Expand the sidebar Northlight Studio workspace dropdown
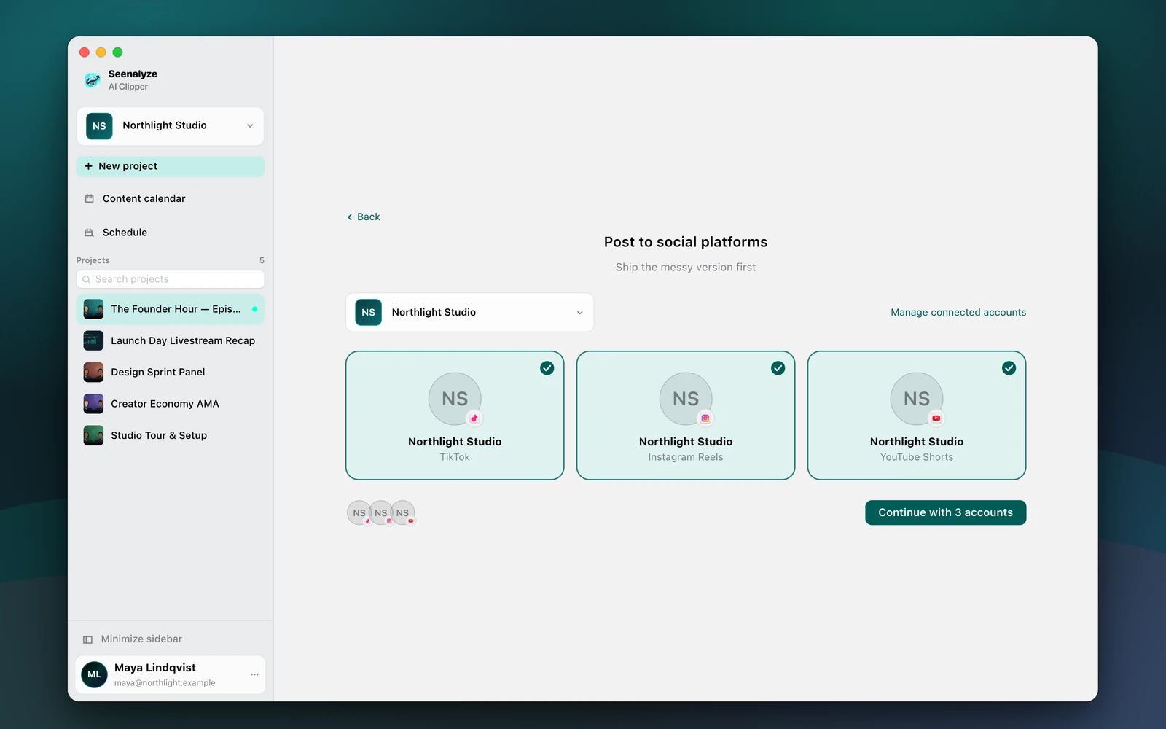The height and width of the screenshot is (729, 1166). click(x=170, y=126)
